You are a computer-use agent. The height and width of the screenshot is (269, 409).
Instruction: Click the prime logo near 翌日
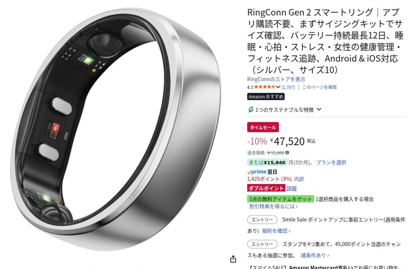pyautogui.click(x=257, y=172)
